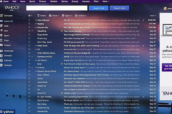
Task: Click attachment paperclip on Dr. Joan Toralba email
Action: 143,97
